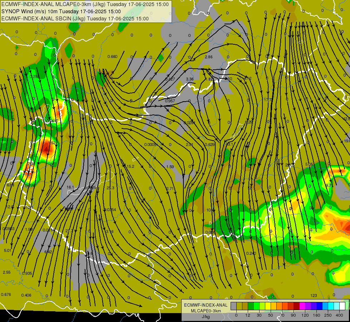Click the map value 0.935
This screenshot has width=350, height=322.
coord(27,273)
